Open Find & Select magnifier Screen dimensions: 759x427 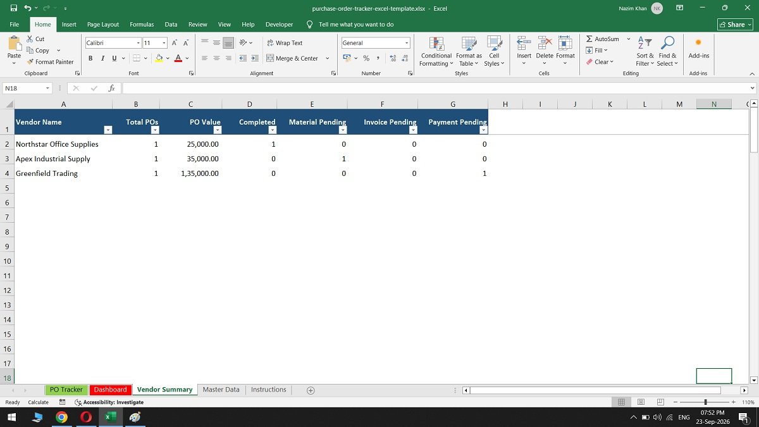(667, 51)
